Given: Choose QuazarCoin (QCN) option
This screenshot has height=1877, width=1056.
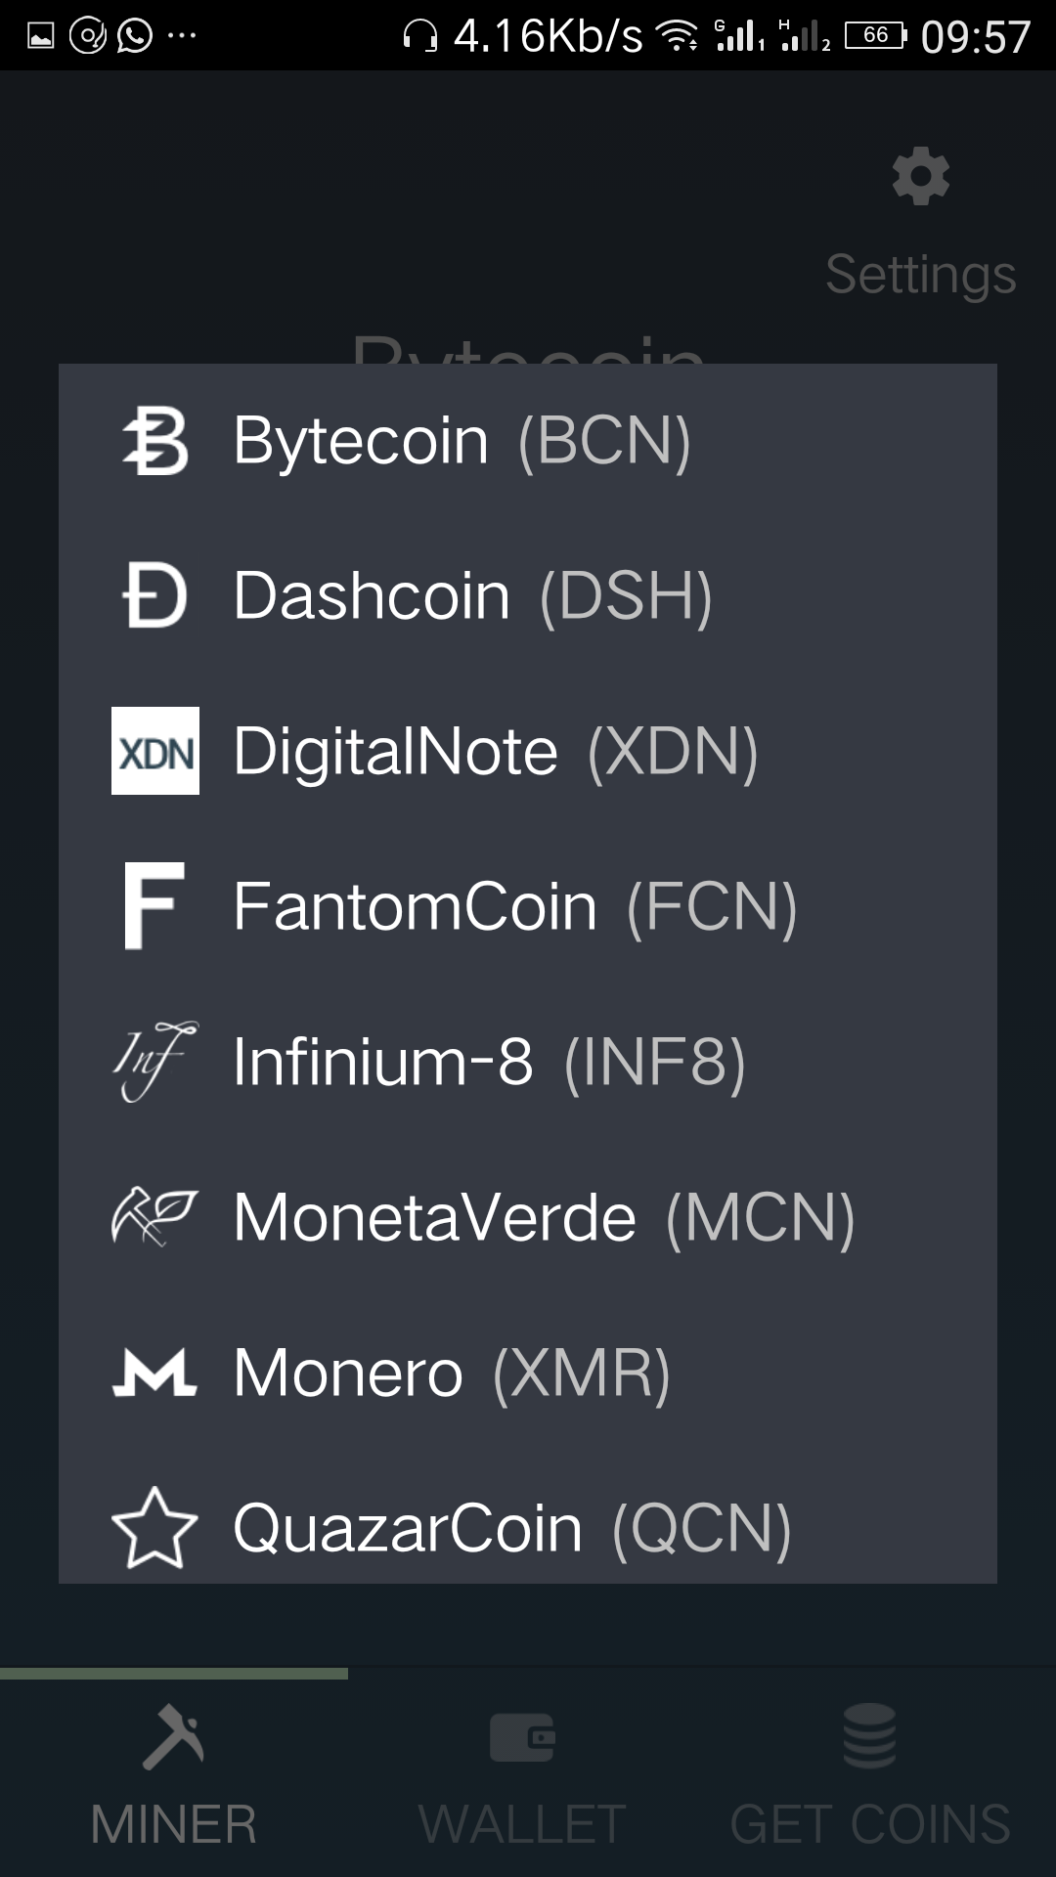Looking at the screenshot, I should pyautogui.click(x=511, y=1527).
